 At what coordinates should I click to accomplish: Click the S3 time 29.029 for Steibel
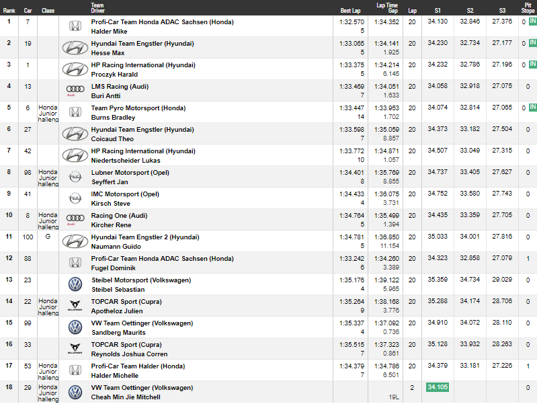tap(502, 280)
